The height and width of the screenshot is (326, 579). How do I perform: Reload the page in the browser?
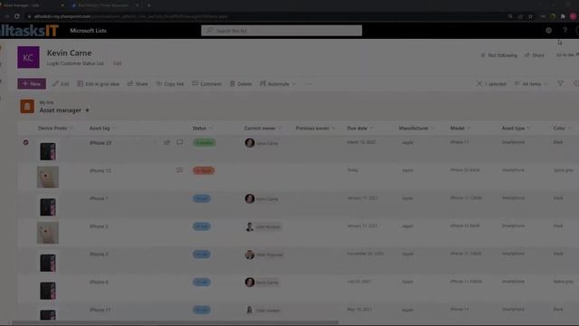point(17,16)
